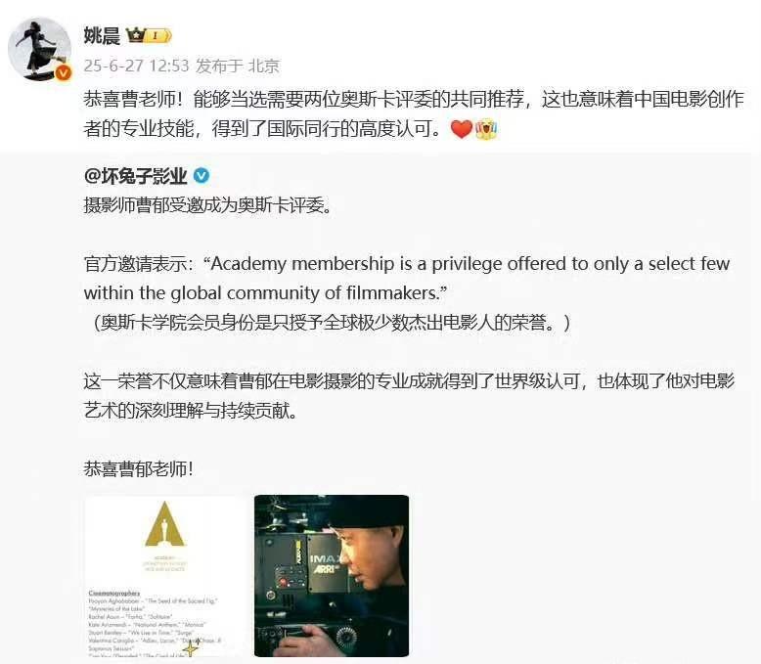This screenshot has height=664, width=761.
Task: Click the blue verified checkmark beside 坏兔子影业
Action: pos(201,175)
